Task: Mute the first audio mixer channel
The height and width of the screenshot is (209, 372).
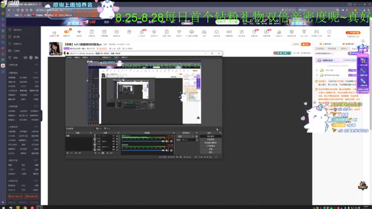Action: pyautogui.click(x=167, y=141)
